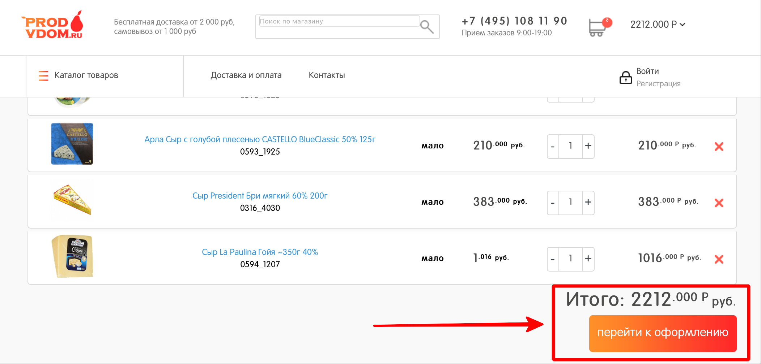Open Доставка и оплата menu item
This screenshot has width=761, height=364.
(246, 75)
